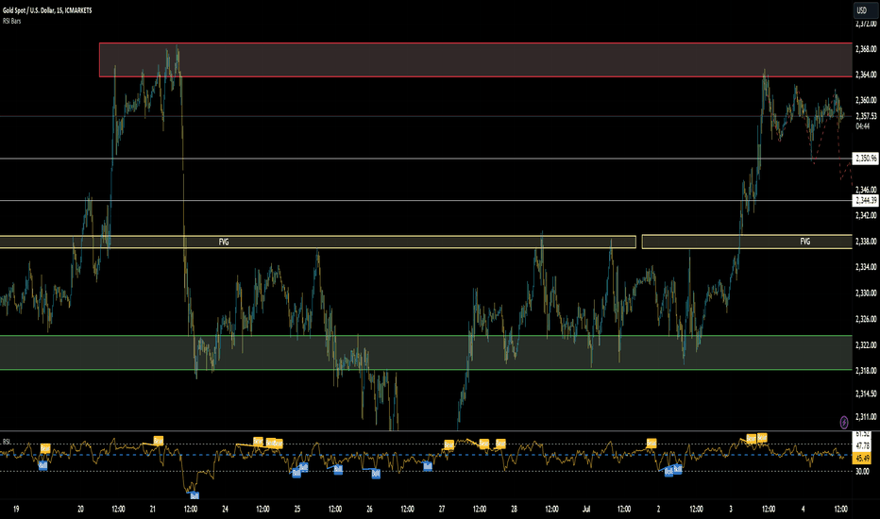The height and width of the screenshot is (519, 880).
Task: Click the 2,330.00 price scale value
Action: (x=866, y=293)
